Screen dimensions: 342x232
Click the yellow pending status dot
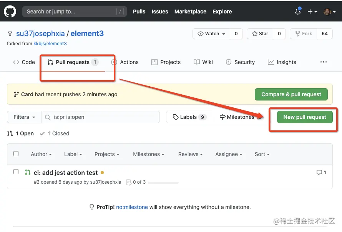coord(102,173)
